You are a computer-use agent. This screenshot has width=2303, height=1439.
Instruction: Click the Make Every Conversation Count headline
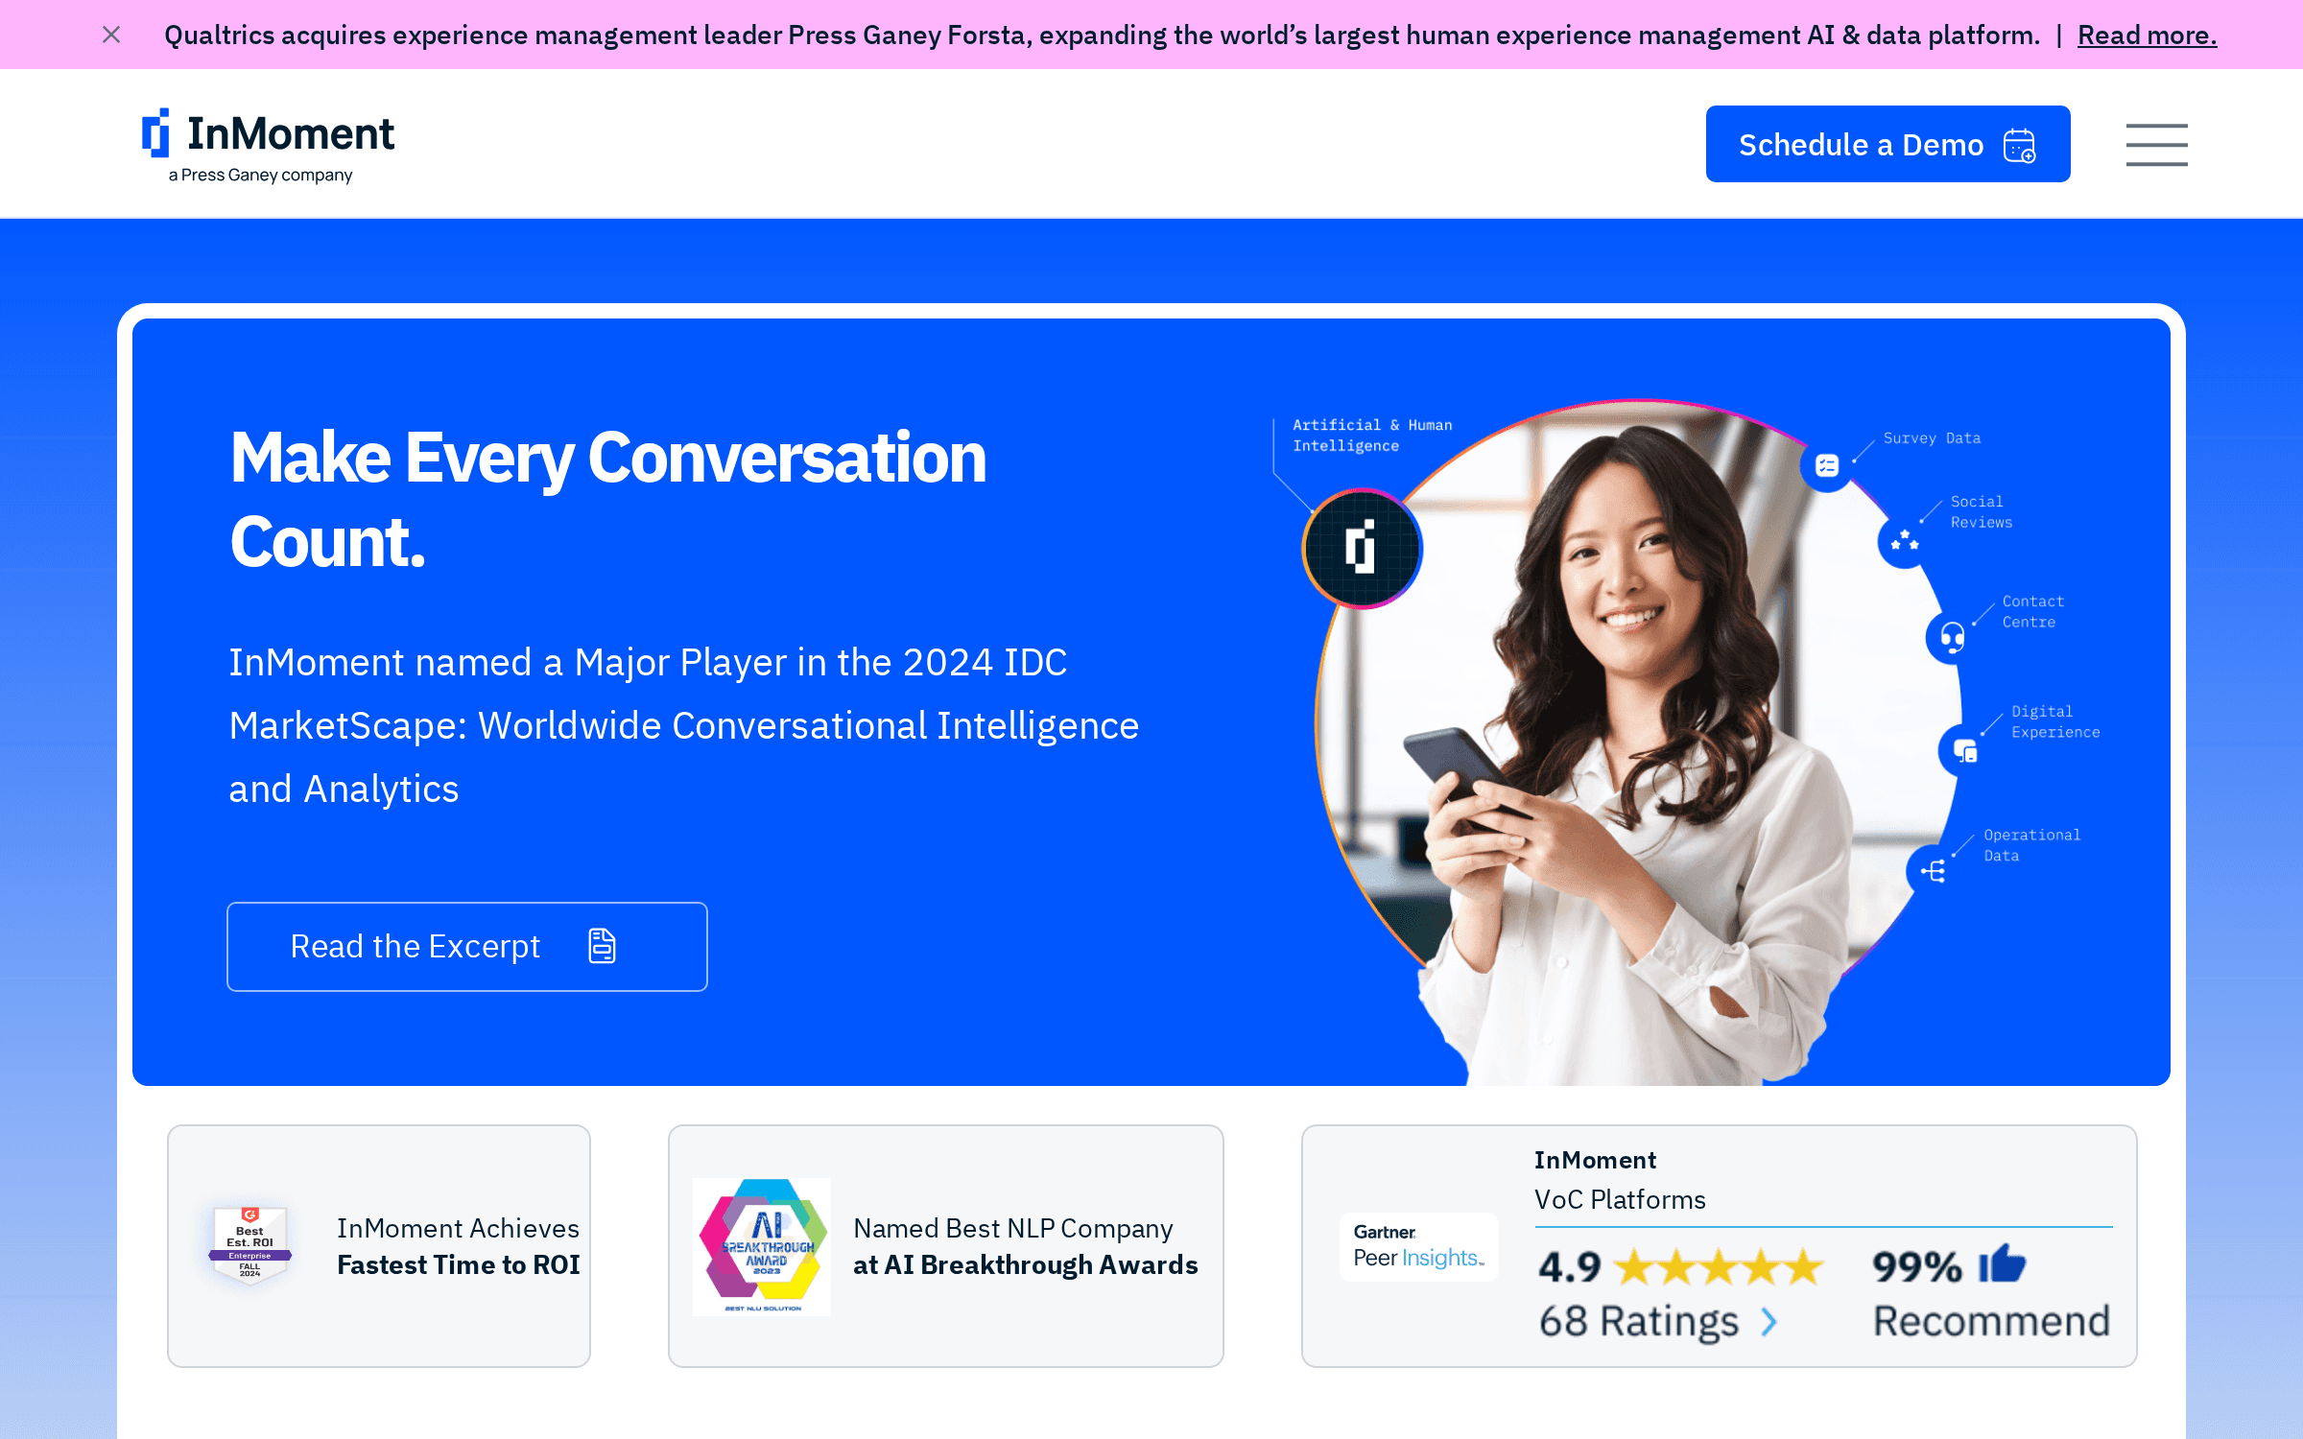pyautogui.click(x=607, y=499)
